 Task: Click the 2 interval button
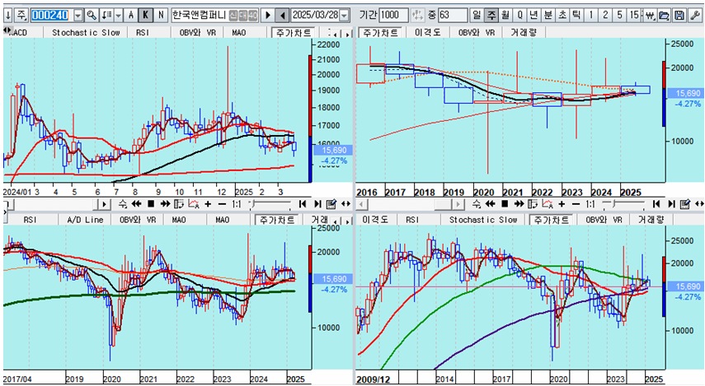tap(605, 16)
